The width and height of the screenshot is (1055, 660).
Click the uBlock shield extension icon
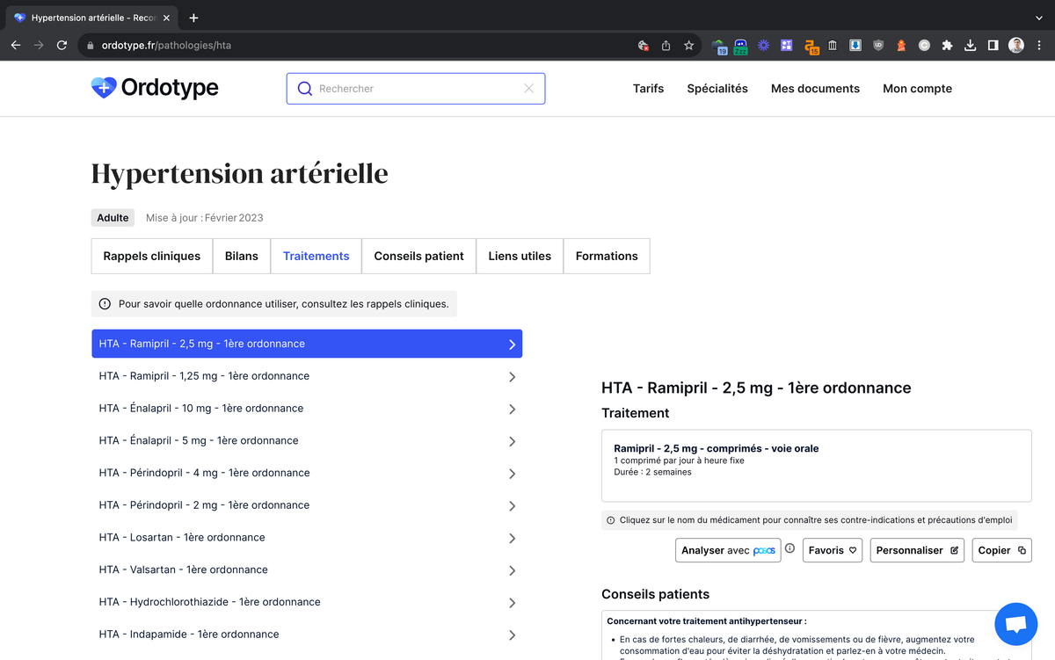click(878, 45)
